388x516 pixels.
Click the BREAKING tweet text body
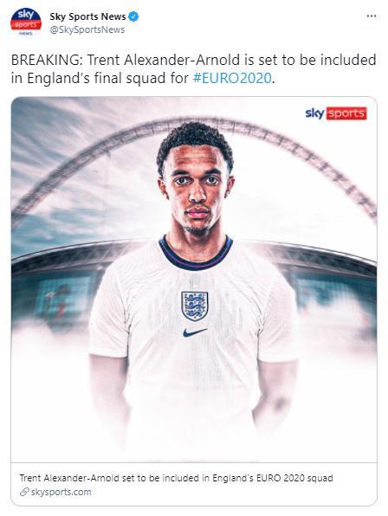click(x=193, y=69)
